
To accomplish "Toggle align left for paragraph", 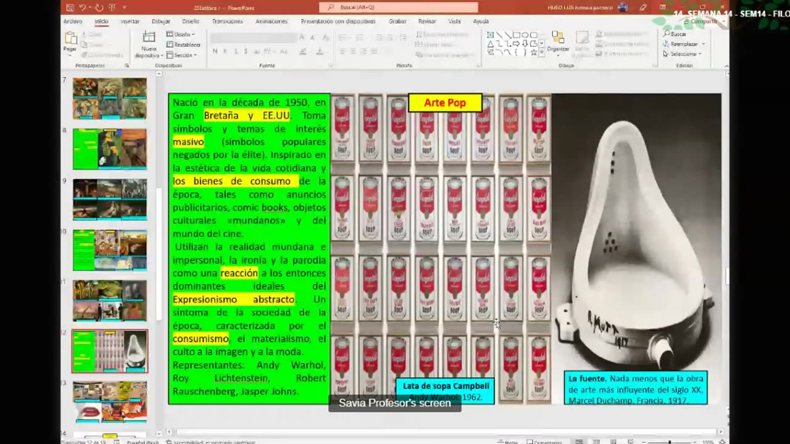I will [343, 51].
